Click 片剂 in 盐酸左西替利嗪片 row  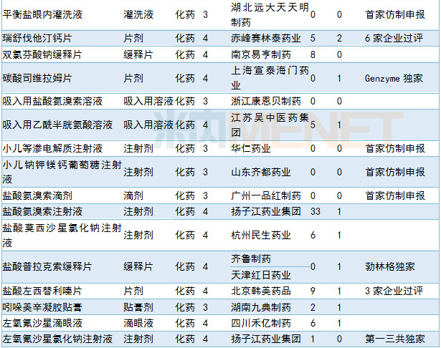pos(133,291)
